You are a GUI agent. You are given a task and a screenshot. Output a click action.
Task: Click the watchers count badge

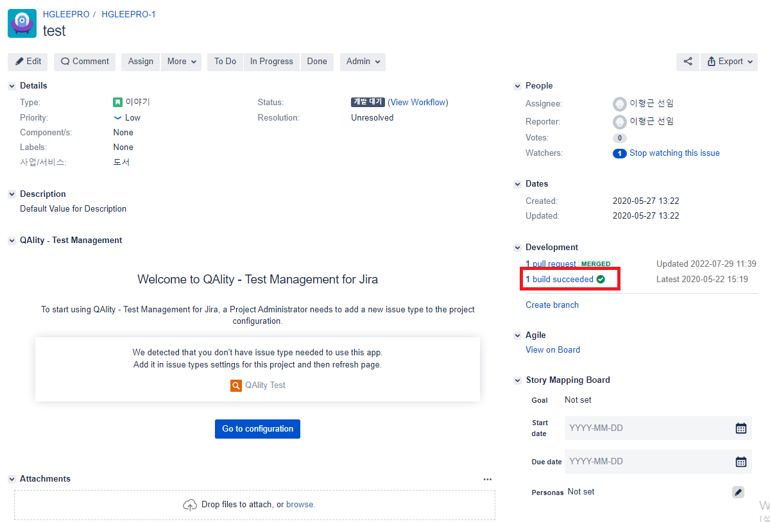pyautogui.click(x=620, y=153)
